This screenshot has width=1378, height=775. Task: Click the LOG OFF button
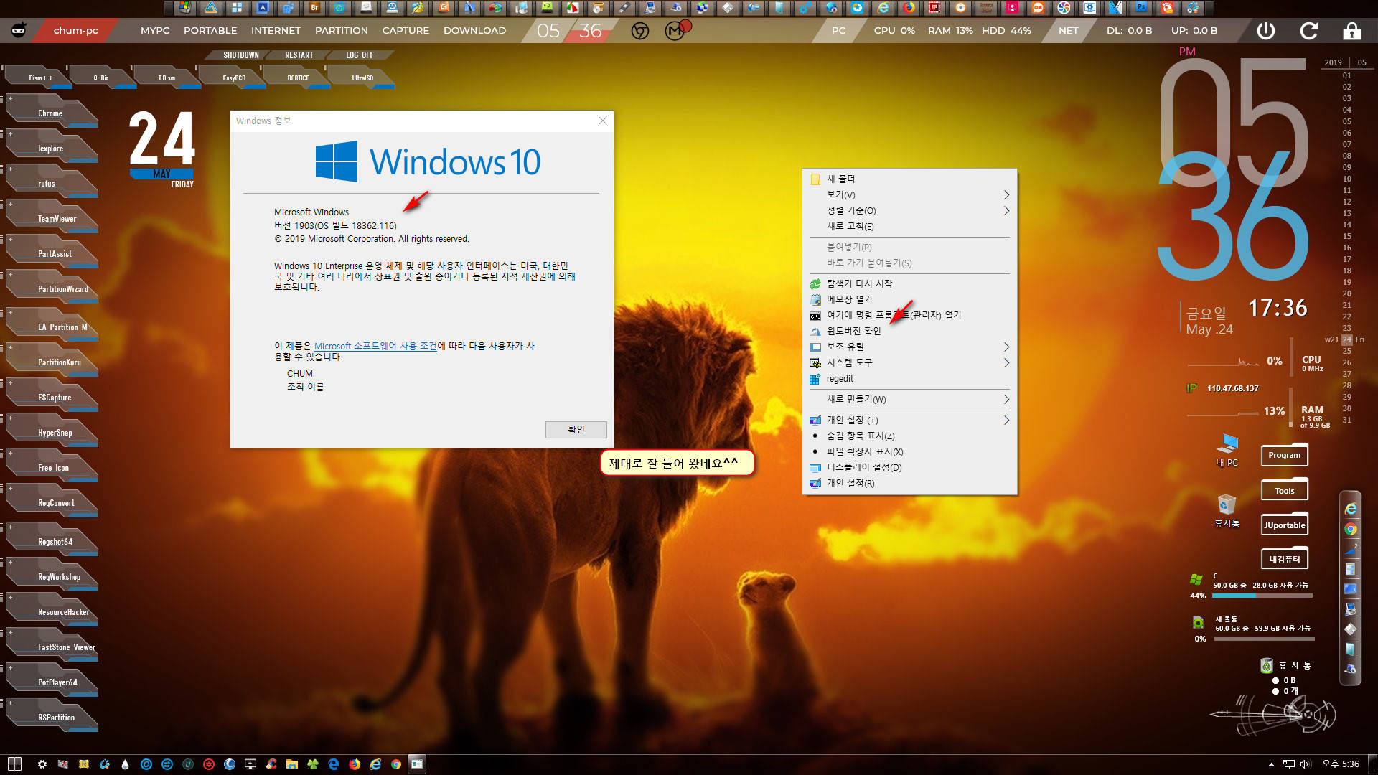pyautogui.click(x=360, y=55)
